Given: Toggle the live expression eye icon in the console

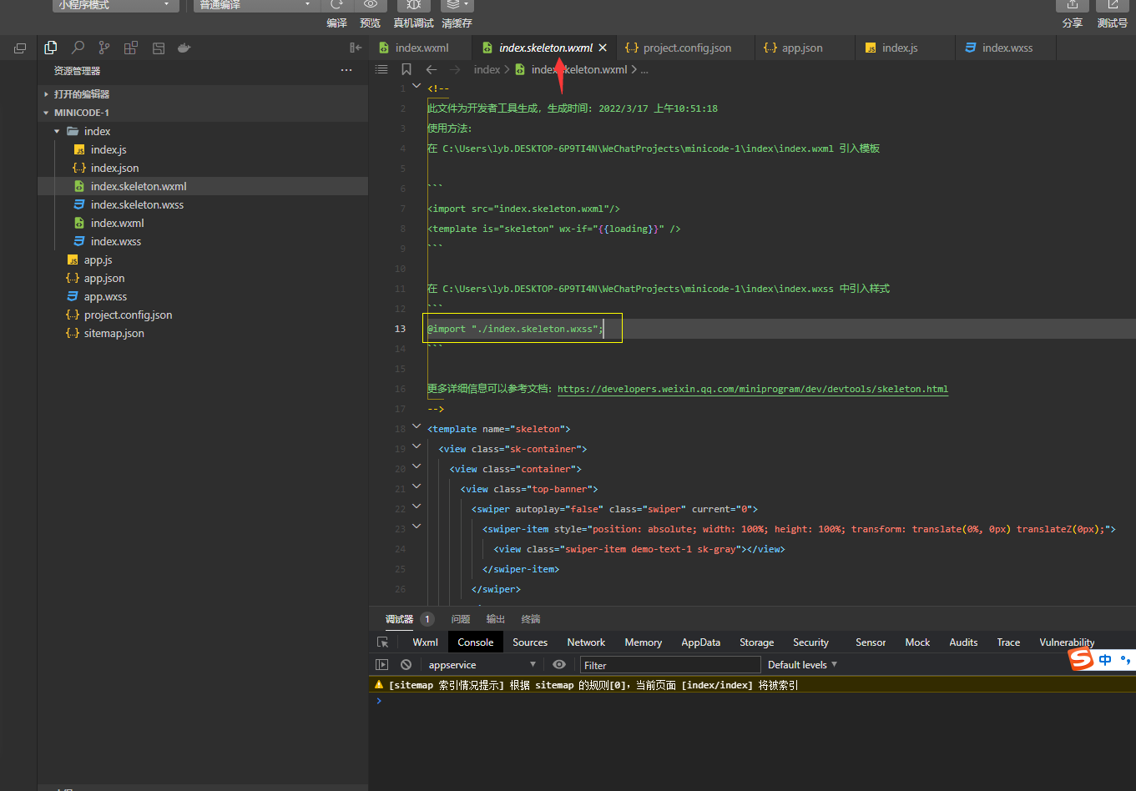Looking at the screenshot, I should (559, 665).
